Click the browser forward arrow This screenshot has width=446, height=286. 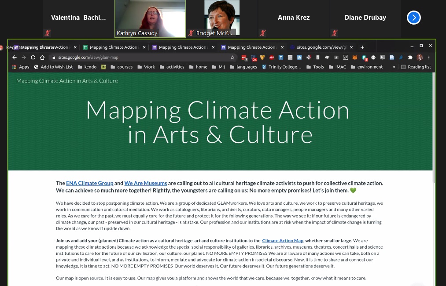[24, 57]
